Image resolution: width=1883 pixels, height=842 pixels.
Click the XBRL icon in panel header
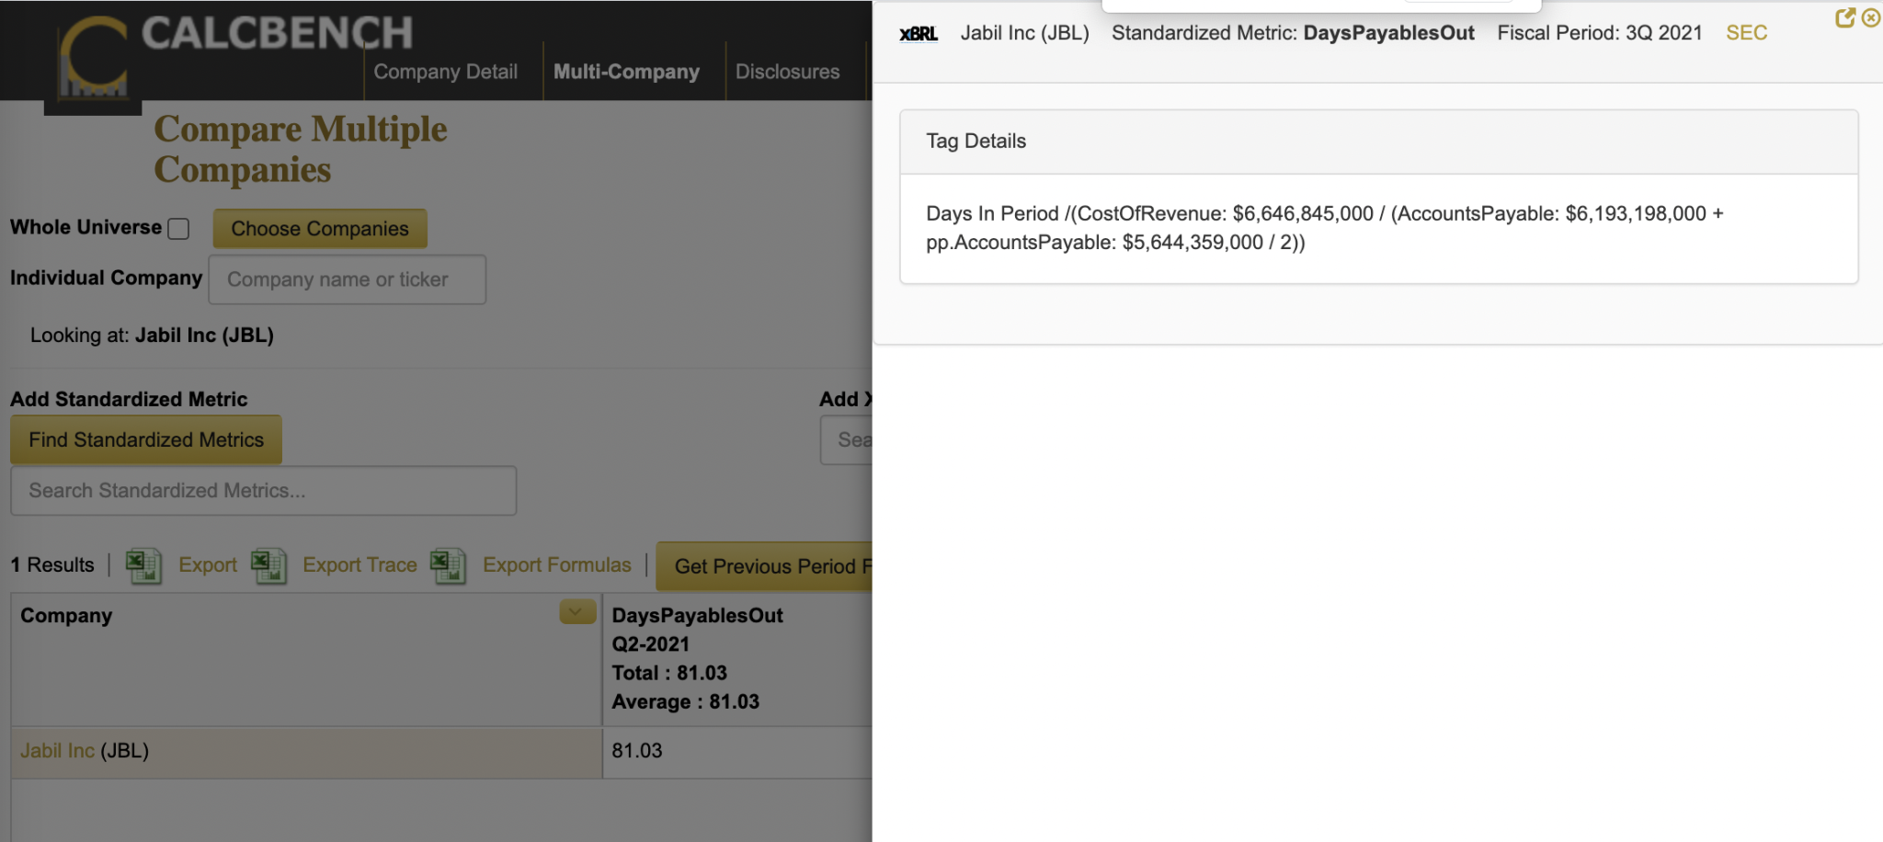pyautogui.click(x=918, y=34)
